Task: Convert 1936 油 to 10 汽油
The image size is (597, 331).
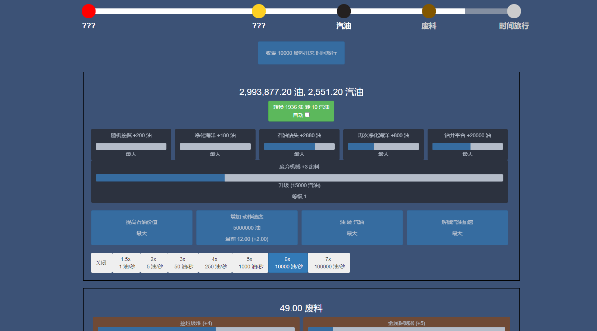Action: tap(301, 107)
